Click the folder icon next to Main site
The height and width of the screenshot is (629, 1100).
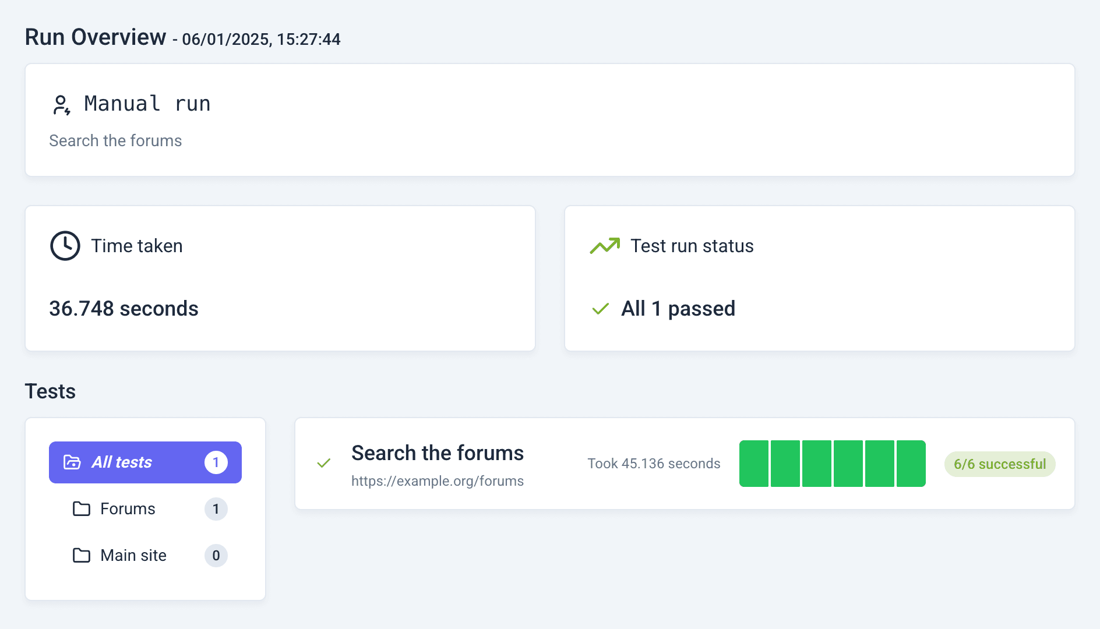click(82, 555)
